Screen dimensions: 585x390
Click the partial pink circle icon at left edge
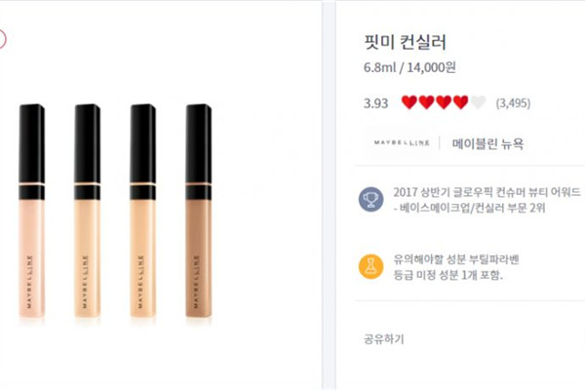(x=2, y=39)
